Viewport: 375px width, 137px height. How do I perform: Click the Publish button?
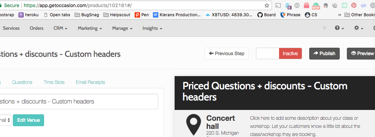tap(324, 53)
